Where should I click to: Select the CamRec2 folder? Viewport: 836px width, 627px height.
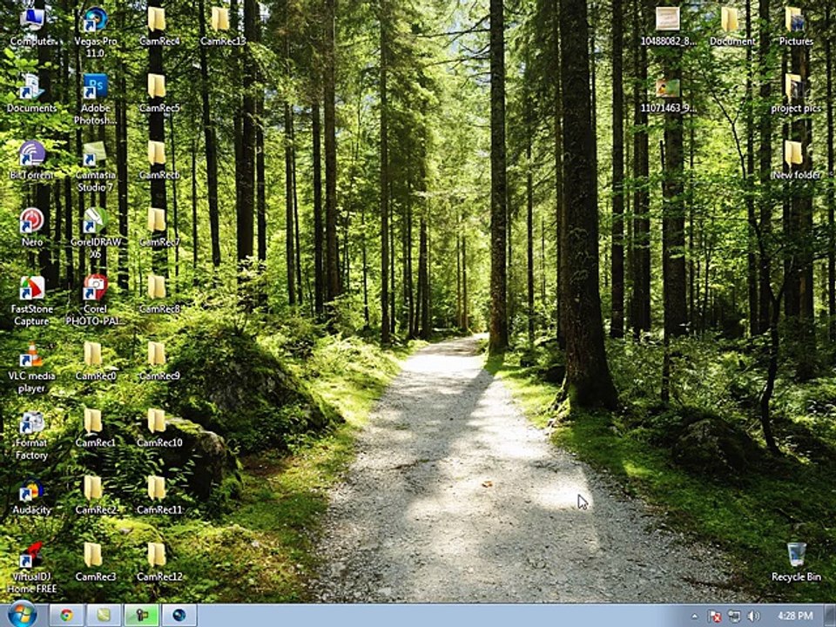[x=96, y=496]
